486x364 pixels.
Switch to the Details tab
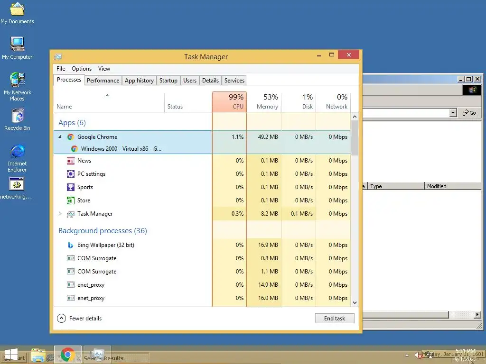[210, 81]
